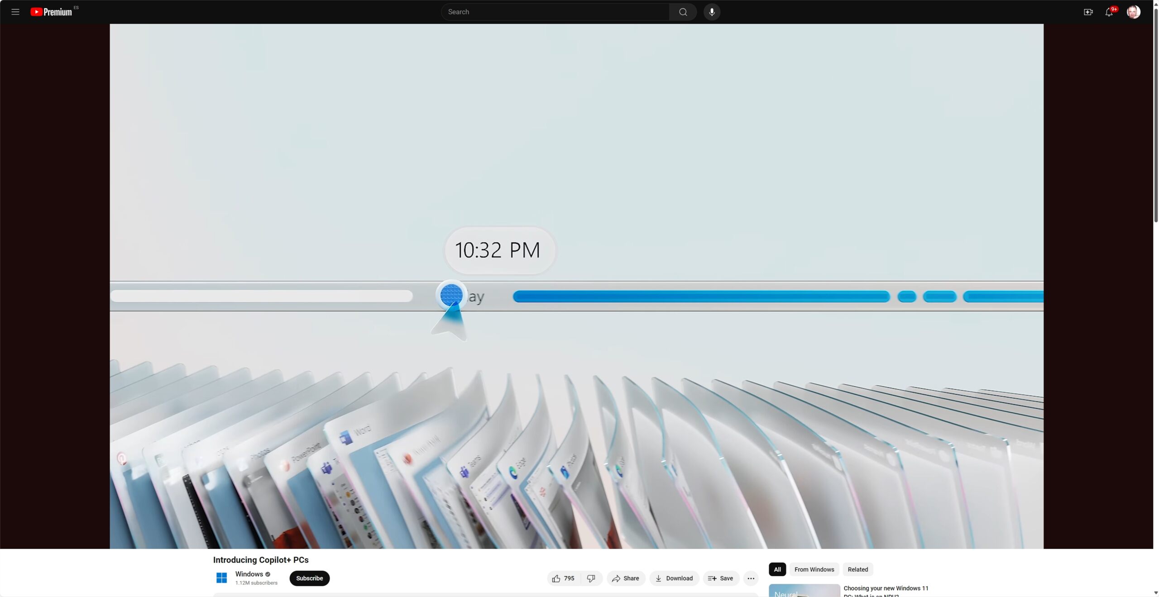Open the Windows channel logo
Screen dimensions: 1159x597
pyautogui.click(x=222, y=578)
